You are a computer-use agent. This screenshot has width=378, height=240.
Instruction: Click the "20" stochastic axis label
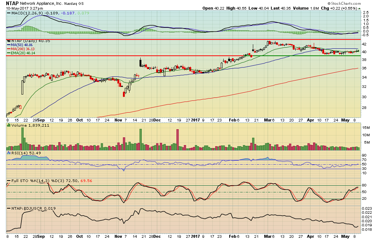[x=364, y=199]
